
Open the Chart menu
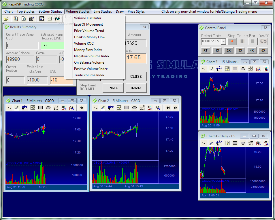coord(8,12)
